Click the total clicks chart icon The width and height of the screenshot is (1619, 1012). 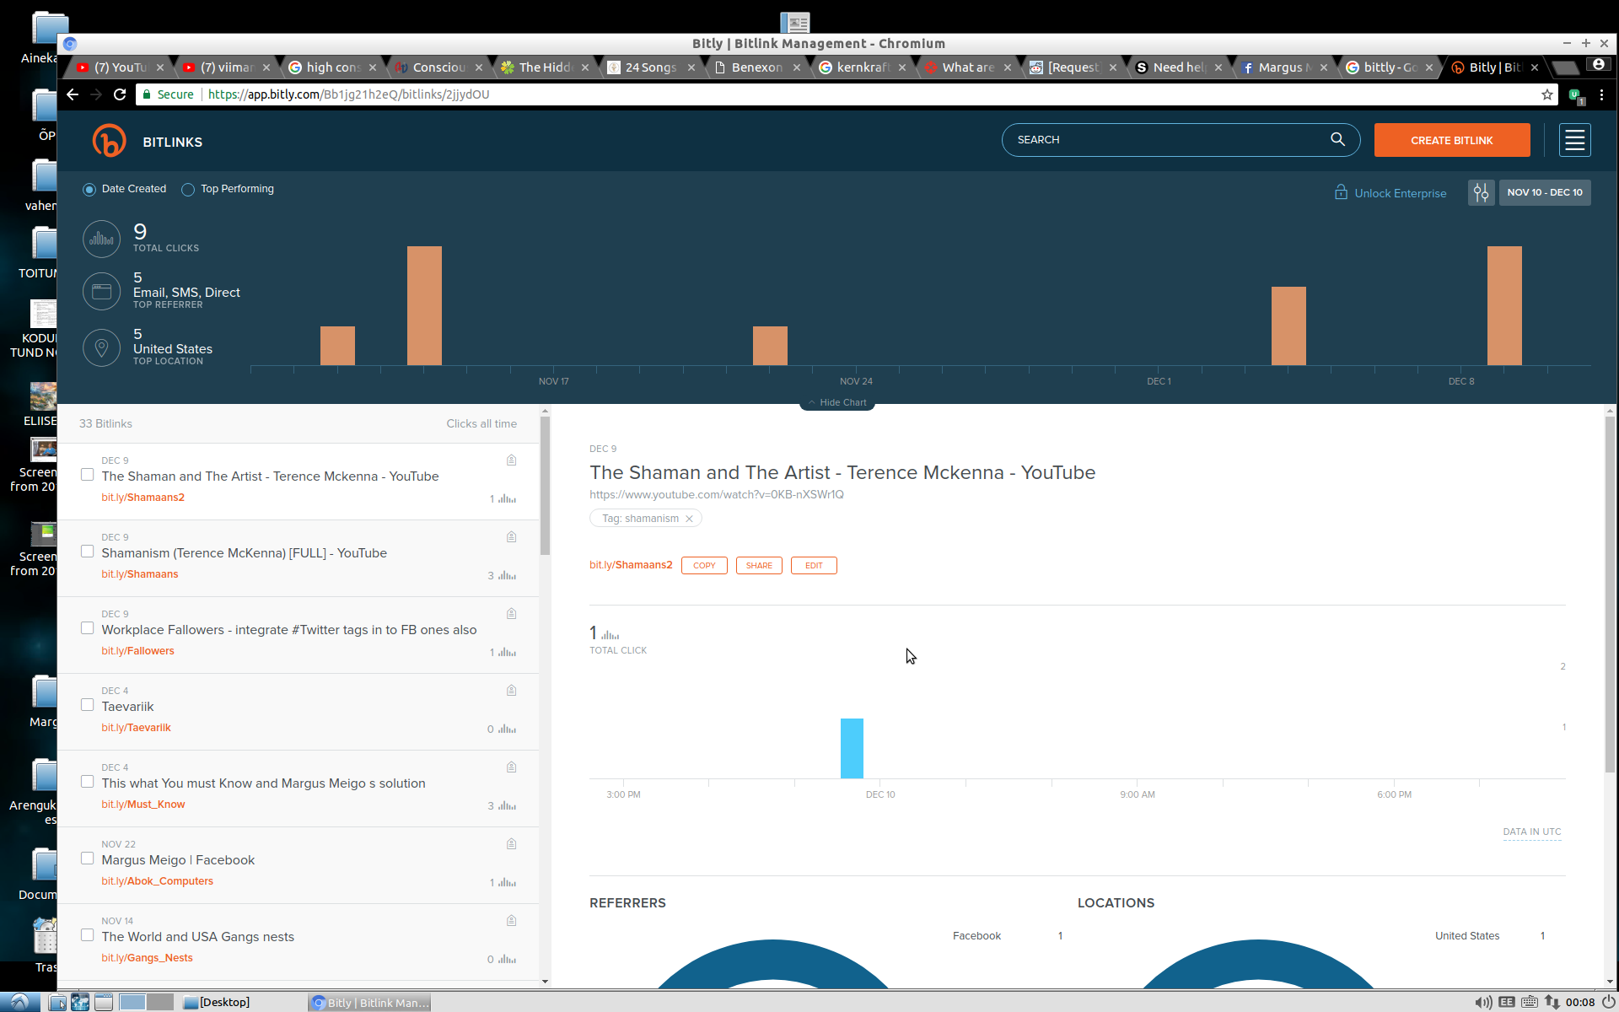click(x=101, y=240)
